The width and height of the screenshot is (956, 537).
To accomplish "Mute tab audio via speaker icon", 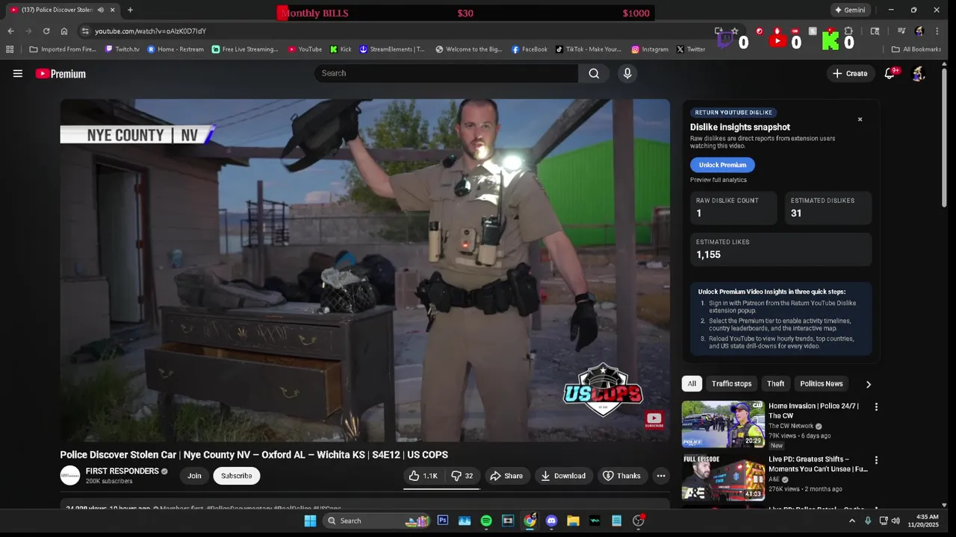I will tap(100, 10).
